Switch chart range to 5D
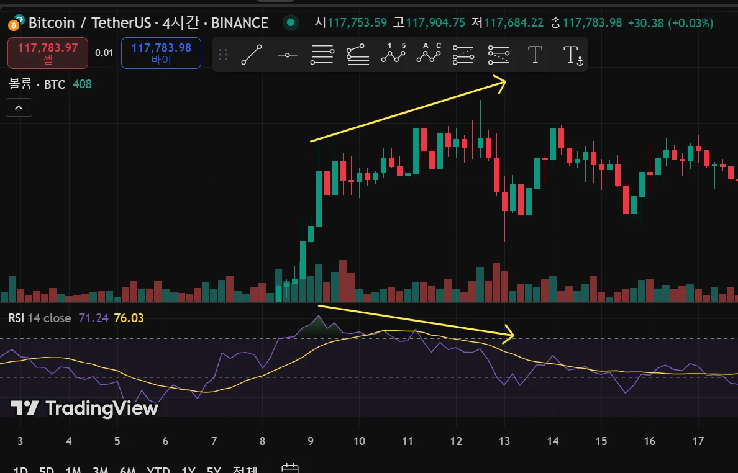Screen dimensions: 738x473 pyautogui.click(x=47, y=469)
